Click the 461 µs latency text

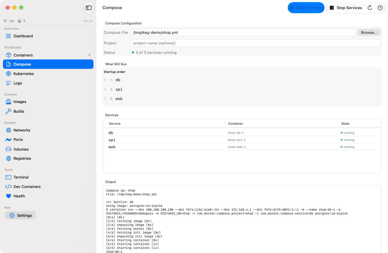88,21
